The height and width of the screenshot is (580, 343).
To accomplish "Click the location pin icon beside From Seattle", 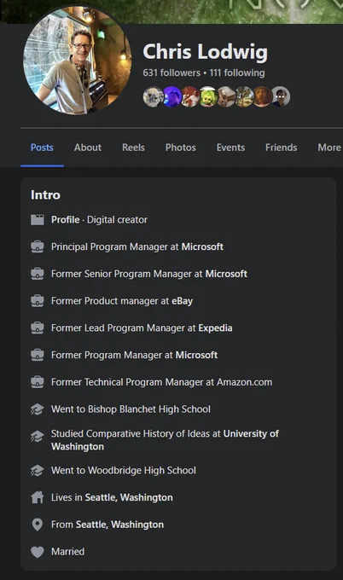I will click(x=38, y=525).
